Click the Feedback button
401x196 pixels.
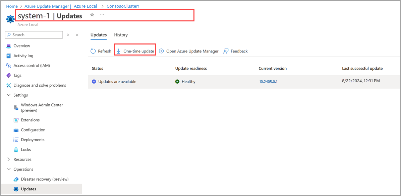[x=235, y=51]
